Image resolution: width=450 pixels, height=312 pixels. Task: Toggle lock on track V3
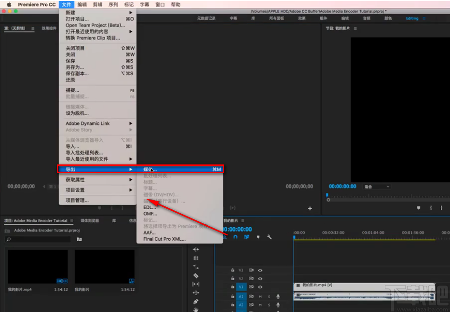233,270
